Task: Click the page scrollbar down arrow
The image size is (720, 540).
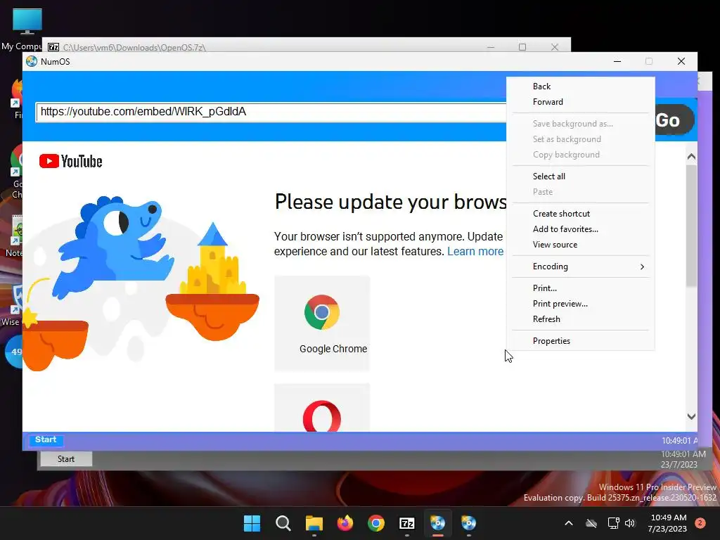Action: [x=691, y=416]
